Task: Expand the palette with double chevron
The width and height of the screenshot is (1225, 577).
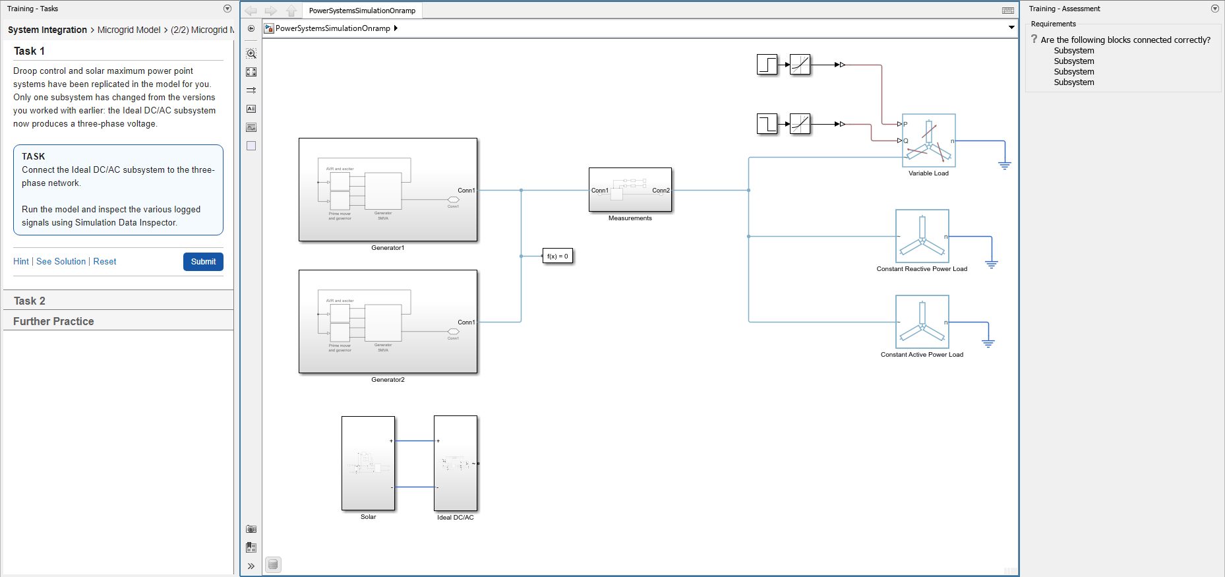Action: point(251,566)
